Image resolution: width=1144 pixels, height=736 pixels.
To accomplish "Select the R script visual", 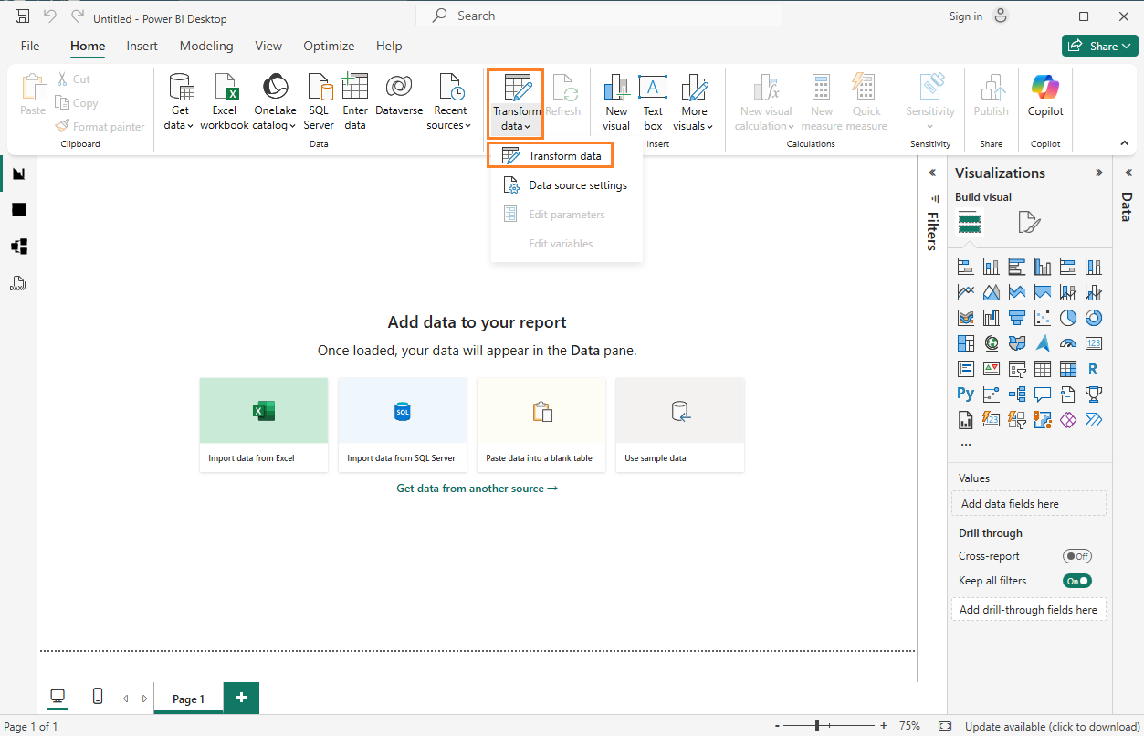I will [x=1093, y=368].
